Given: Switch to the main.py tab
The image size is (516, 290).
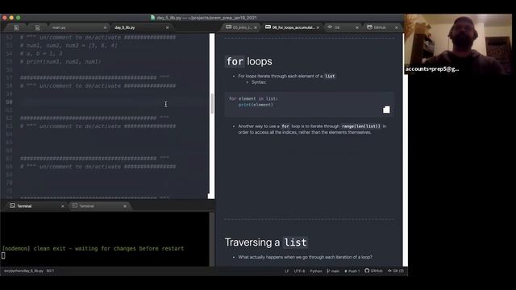Looking at the screenshot, I should (x=59, y=28).
